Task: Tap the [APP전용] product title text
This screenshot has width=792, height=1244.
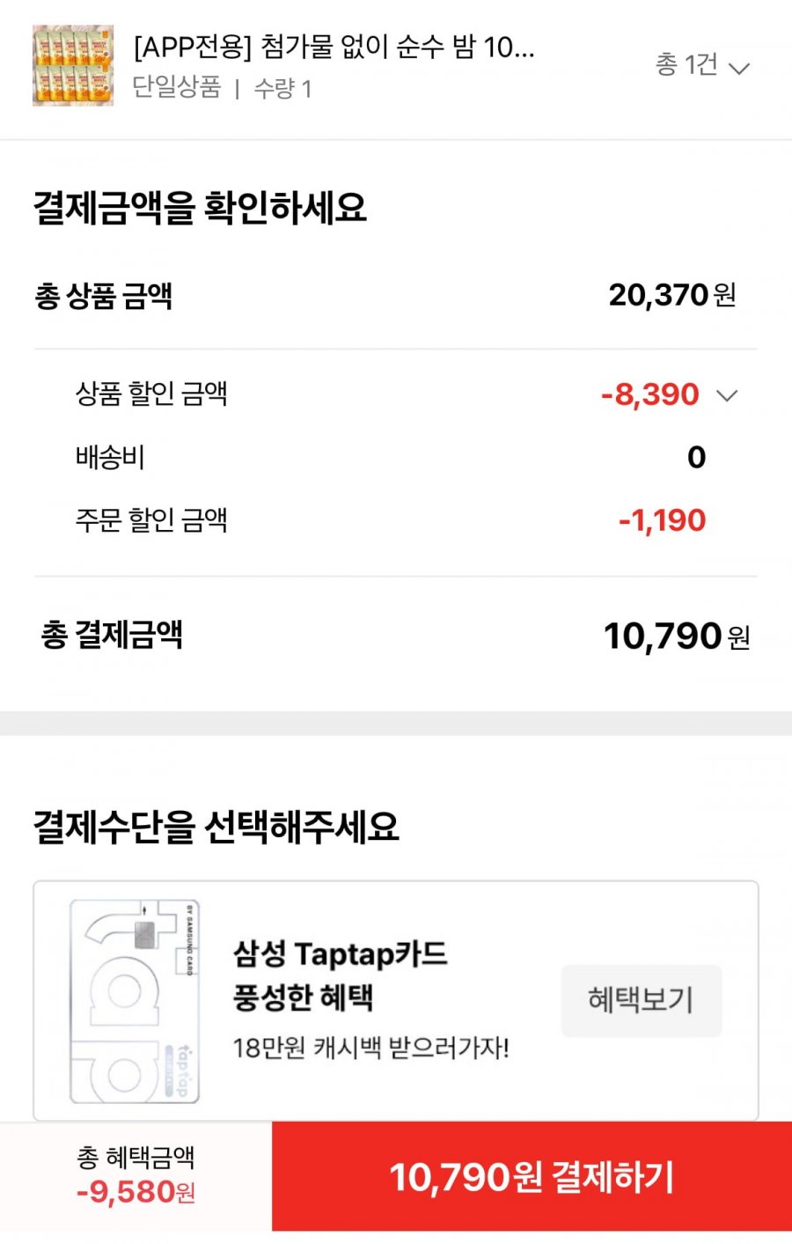Action: 334,47
